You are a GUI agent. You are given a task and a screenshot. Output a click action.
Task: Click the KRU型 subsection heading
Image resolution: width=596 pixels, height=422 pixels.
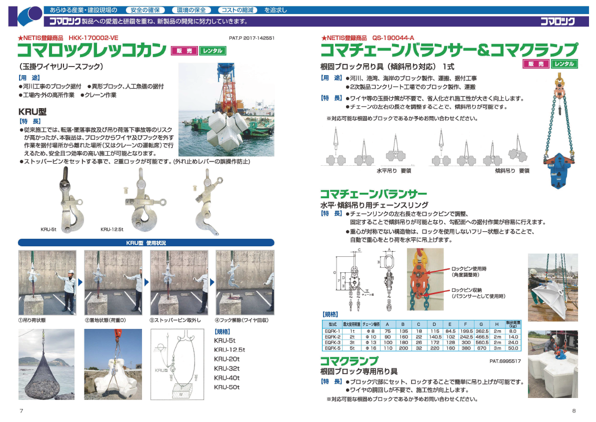pos(32,112)
